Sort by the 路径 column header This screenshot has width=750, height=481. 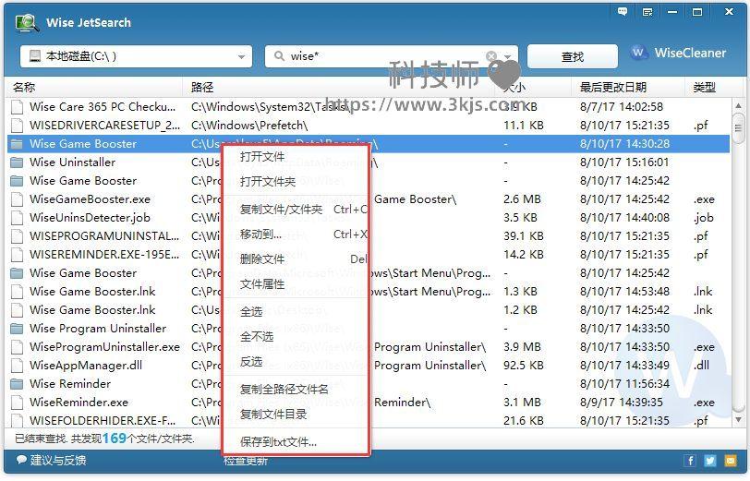[341, 88]
